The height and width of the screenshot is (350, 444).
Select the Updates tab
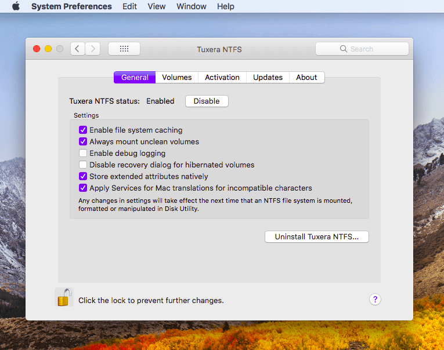[x=268, y=78]
